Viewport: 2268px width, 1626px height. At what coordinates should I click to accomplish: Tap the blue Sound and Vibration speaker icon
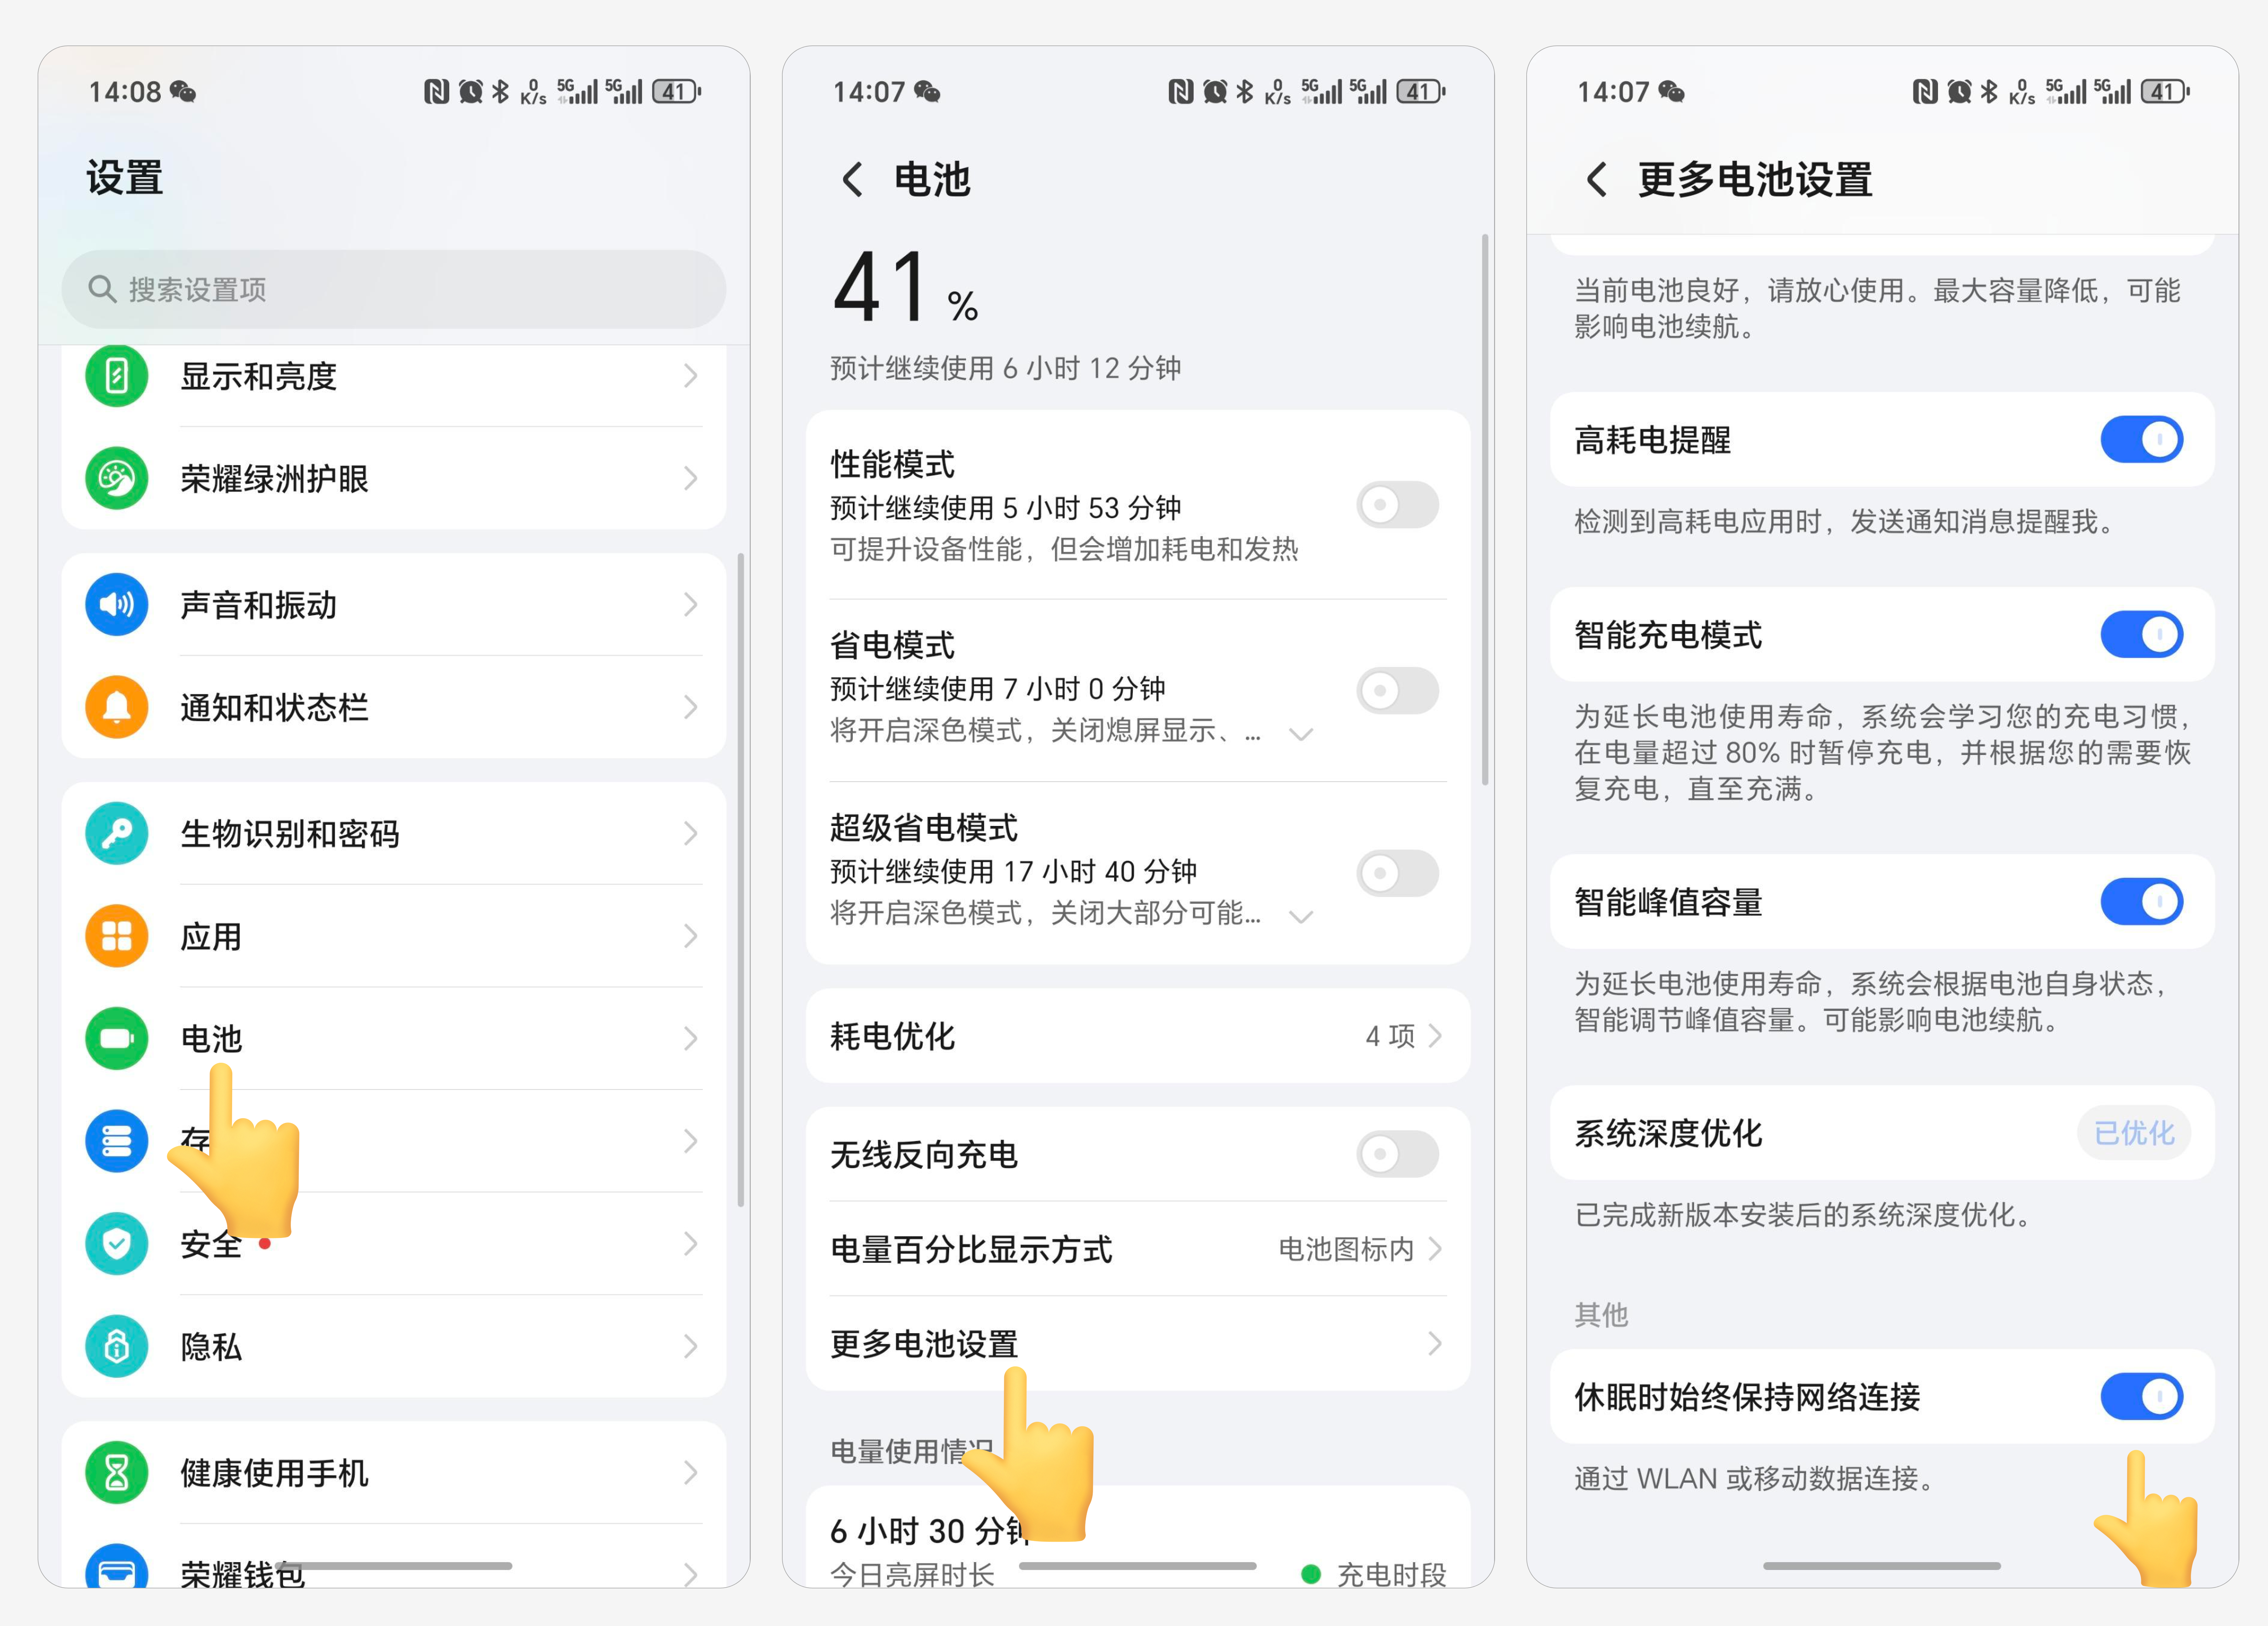click(117, 604)
